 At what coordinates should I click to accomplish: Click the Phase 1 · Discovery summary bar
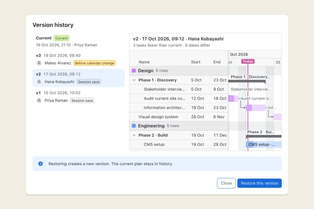[247, 81]
